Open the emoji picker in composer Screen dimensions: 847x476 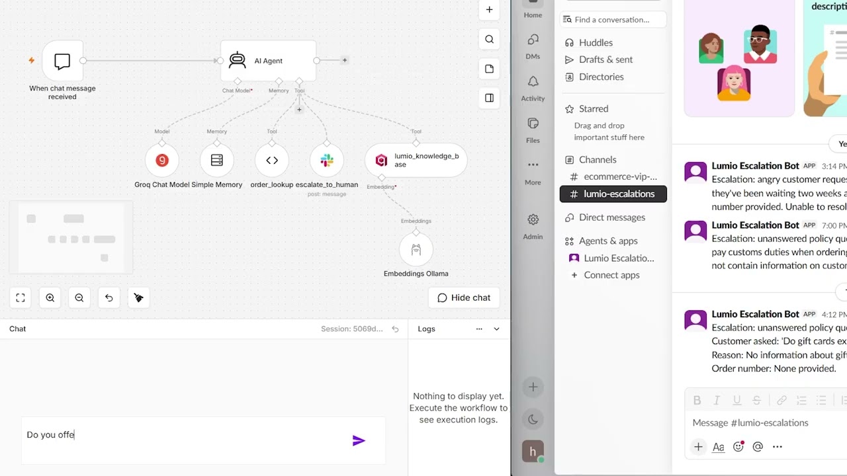click(738, 446)
